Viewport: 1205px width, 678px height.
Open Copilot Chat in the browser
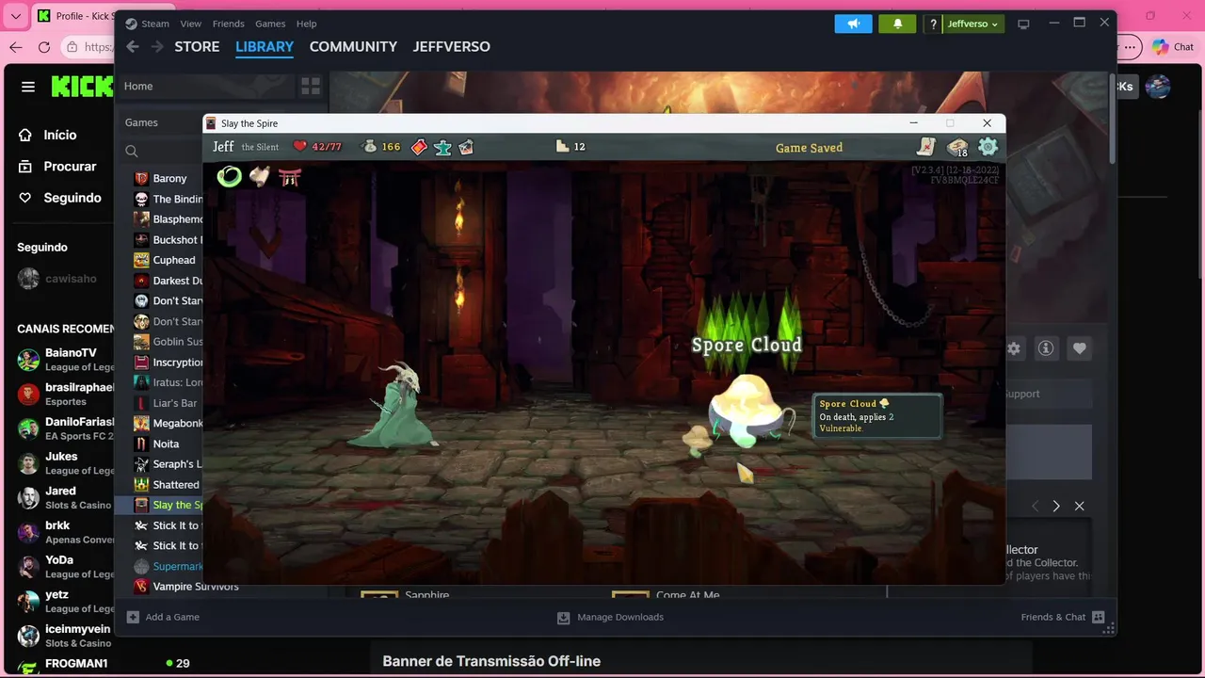point(1172,46)
